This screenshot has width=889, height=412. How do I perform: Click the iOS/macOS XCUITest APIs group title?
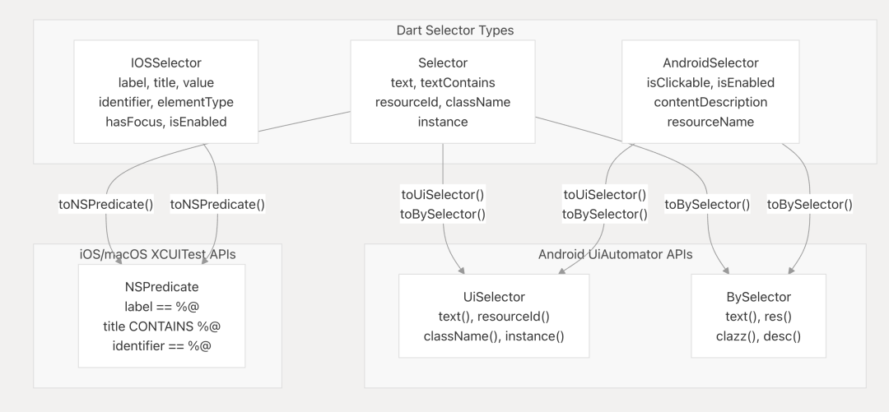point(157,254)
